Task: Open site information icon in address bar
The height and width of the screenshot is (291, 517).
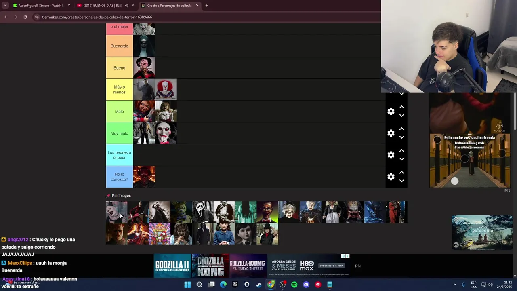Action: pos(37,17)
